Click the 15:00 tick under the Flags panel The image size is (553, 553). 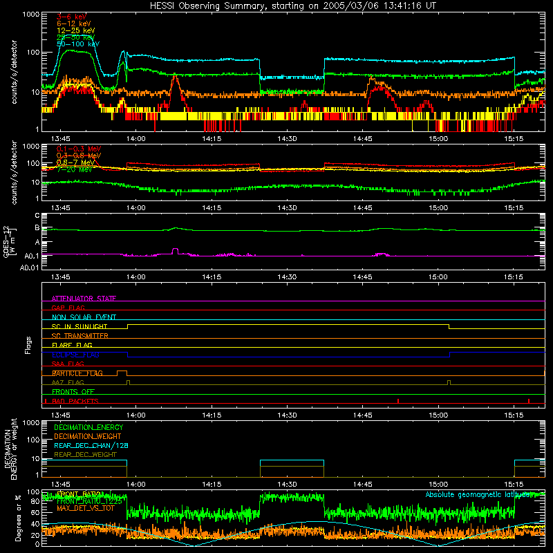coord(438,415)
